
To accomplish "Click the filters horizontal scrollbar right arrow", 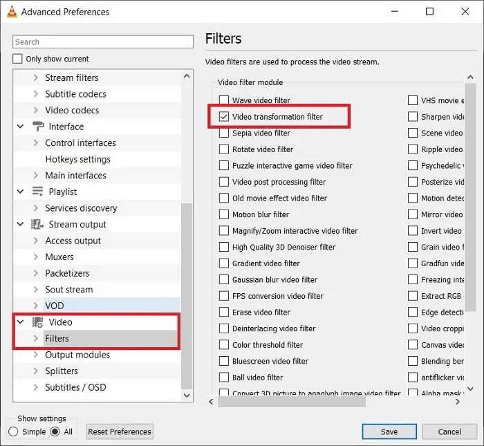I will click(458, 402).
